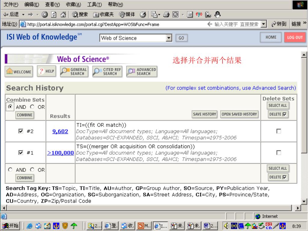Open the WELCOME page with the house icon

(19, 71)
